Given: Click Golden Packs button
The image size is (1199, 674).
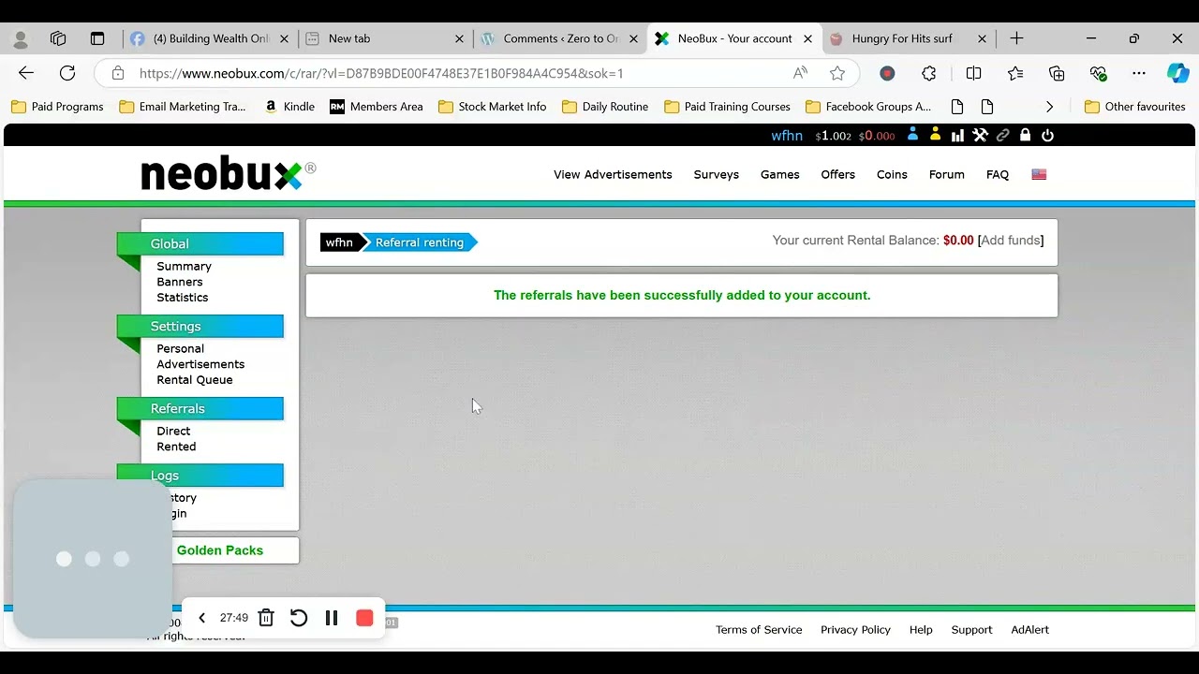Looking at the screenshot, I should coord(220,550).
